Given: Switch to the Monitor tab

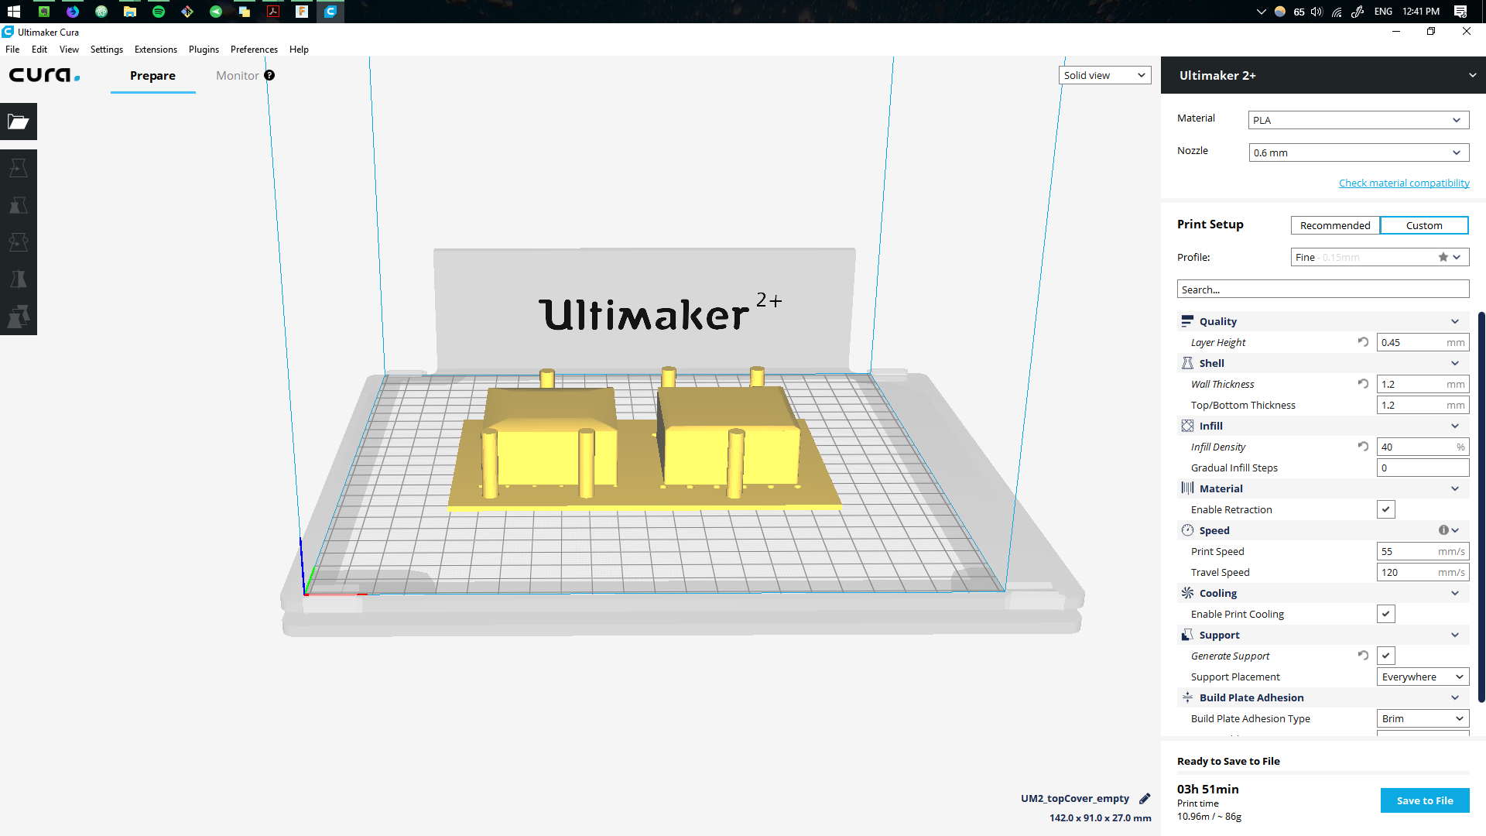Looking at the screenshot, I should point(237,75).
